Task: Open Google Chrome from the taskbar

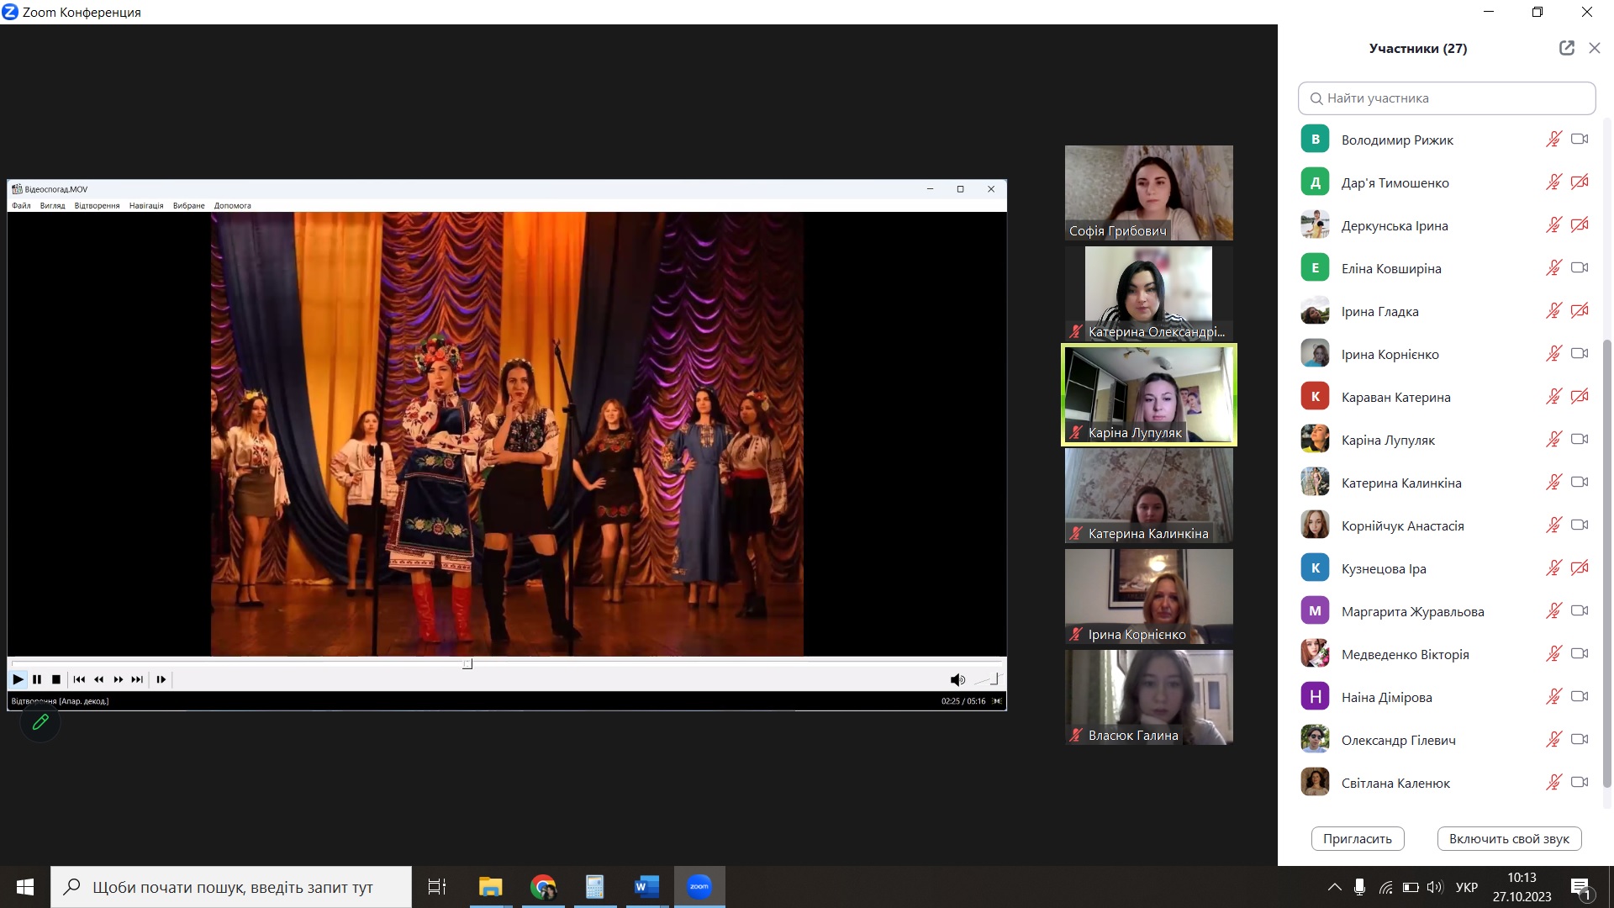Action: (543, 887)
